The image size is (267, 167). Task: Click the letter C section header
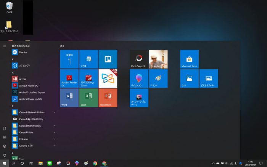[x=13, y=106]
